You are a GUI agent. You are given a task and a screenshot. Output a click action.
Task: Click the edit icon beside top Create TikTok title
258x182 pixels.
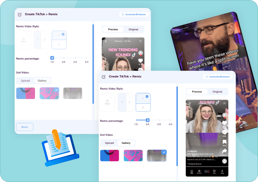[x=20, y=15]
